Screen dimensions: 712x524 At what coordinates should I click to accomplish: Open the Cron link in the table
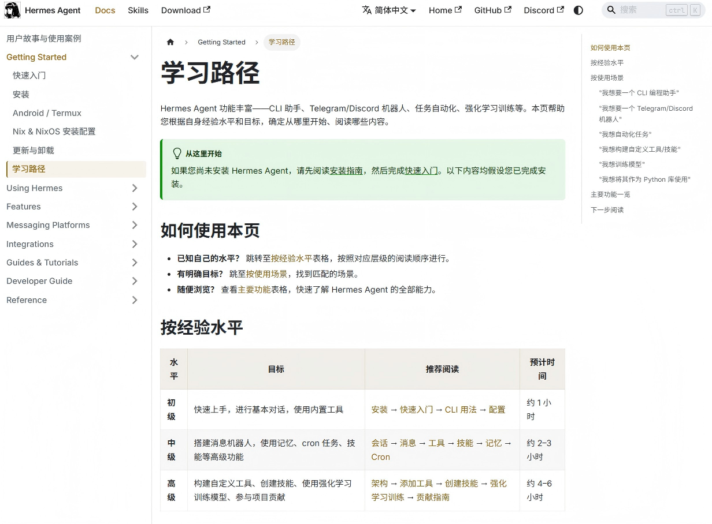click(381, 457)
